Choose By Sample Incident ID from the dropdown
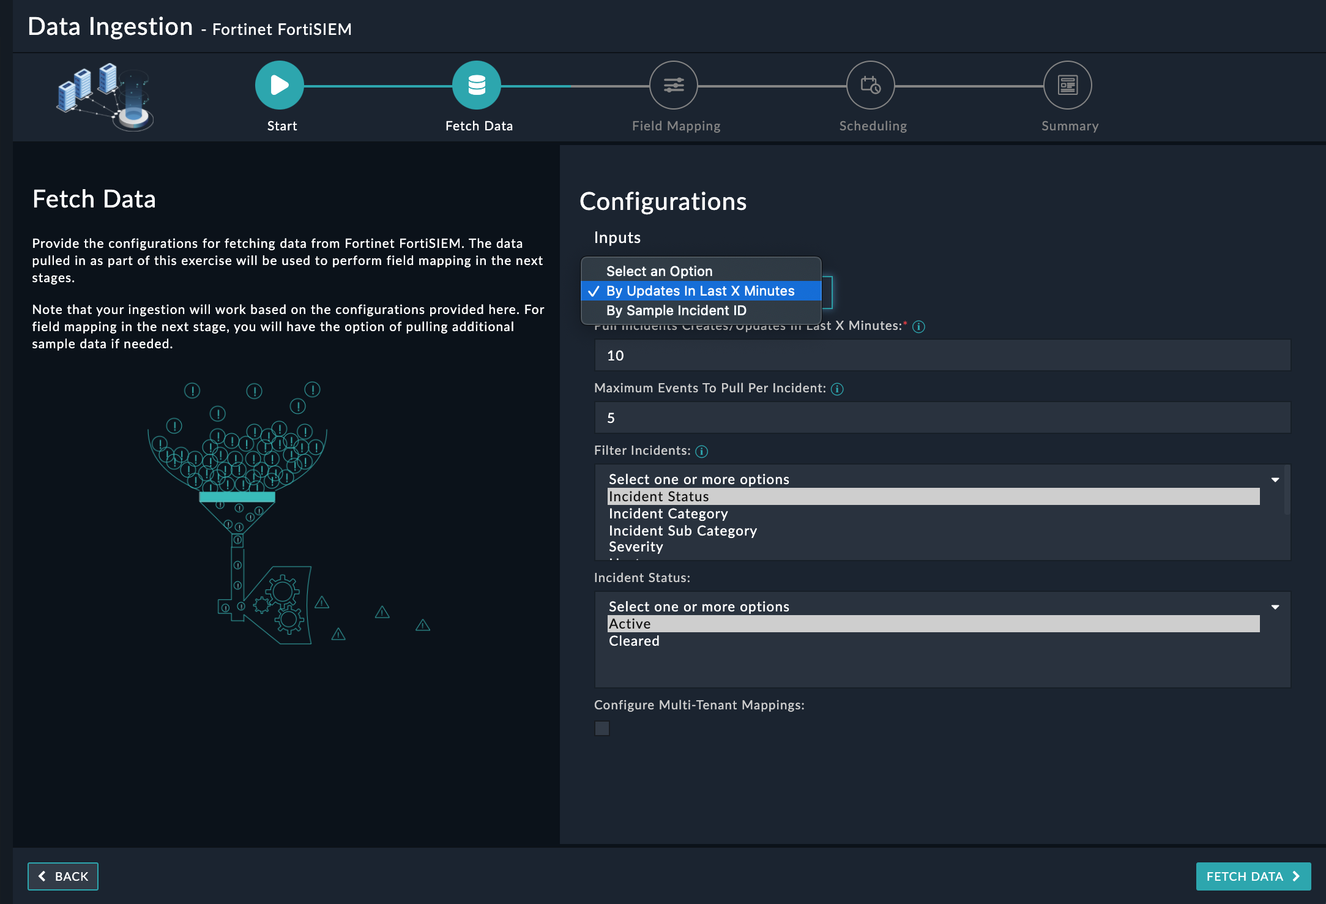The image size is (1326, 904). 676,310
